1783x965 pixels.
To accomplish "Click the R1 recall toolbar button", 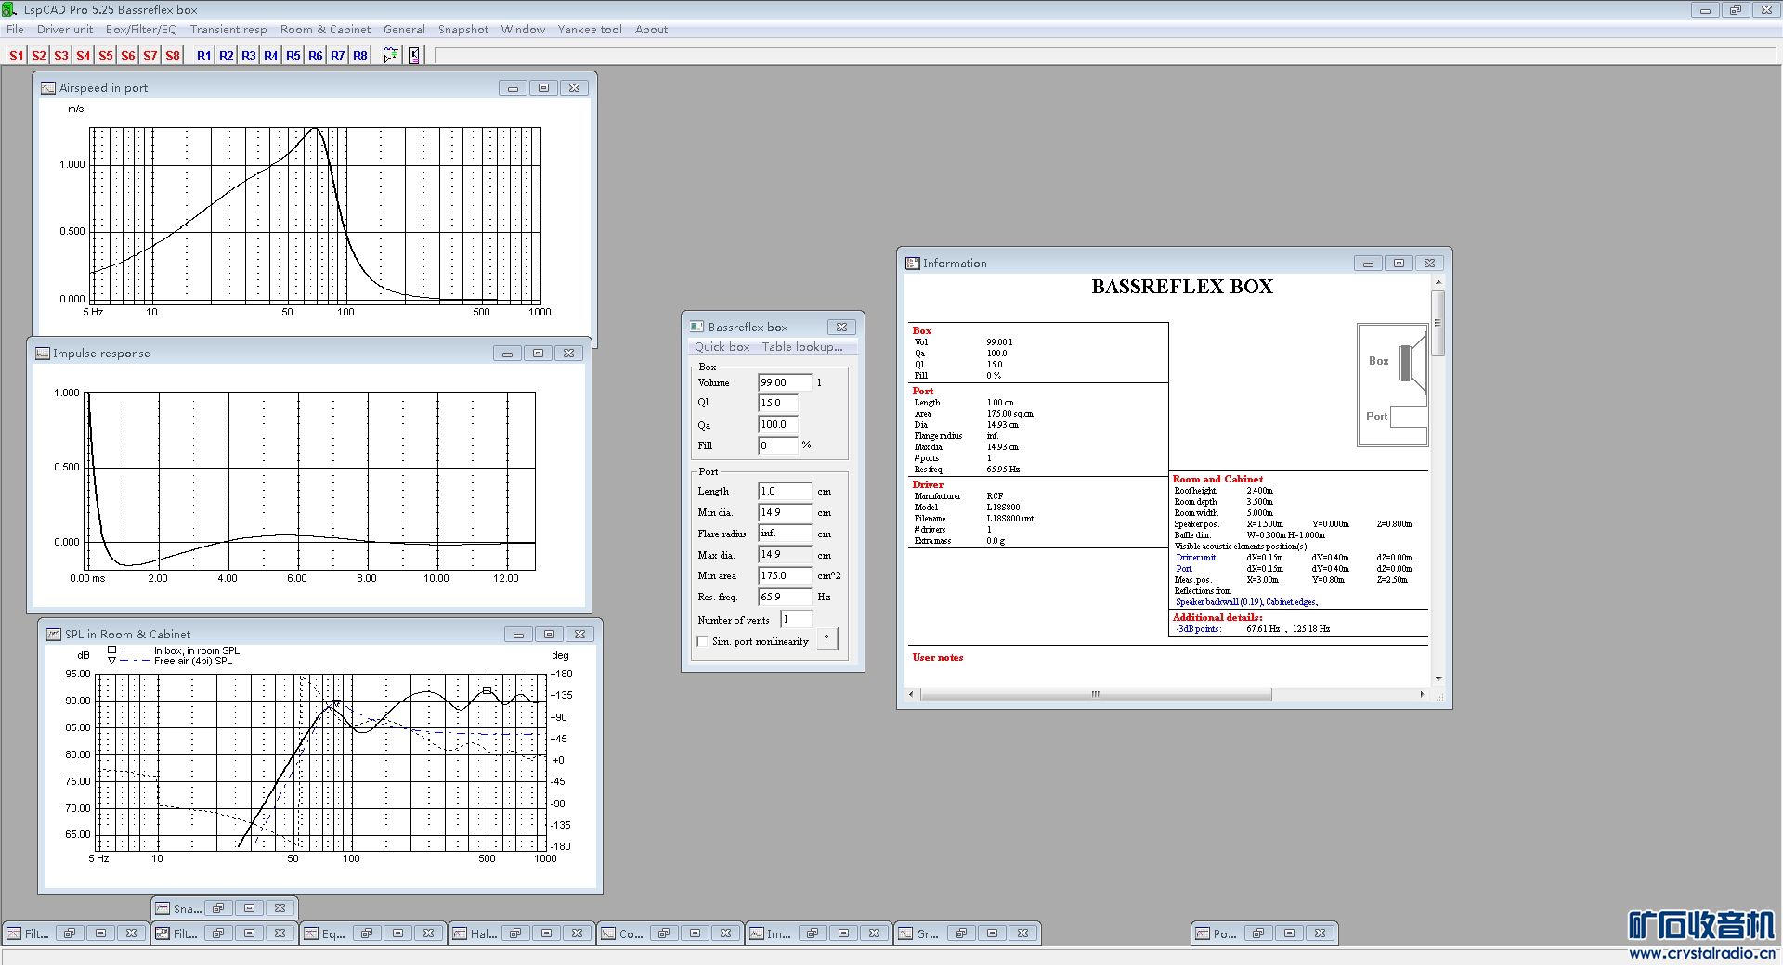I will pyautogui.click(x=203, y=56).
